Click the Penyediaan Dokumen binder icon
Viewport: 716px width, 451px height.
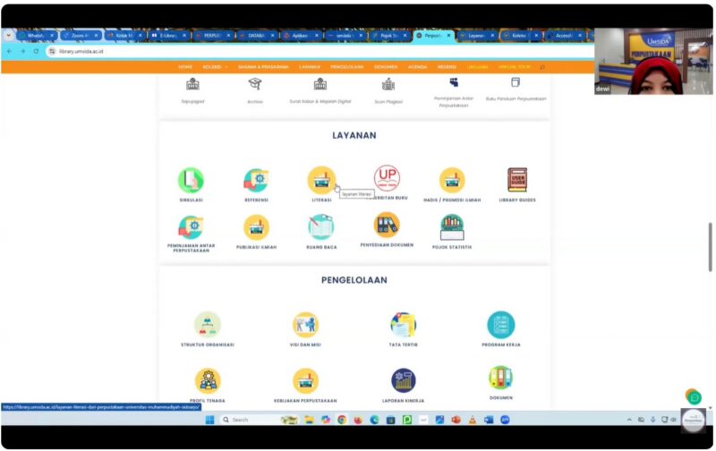pyautogui.click(x=387, y=225)
